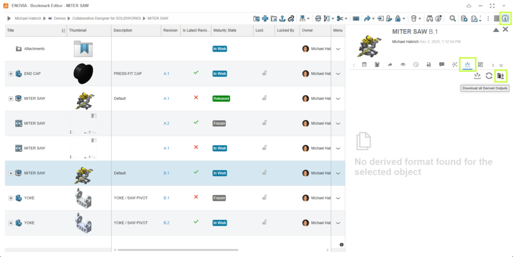Click the chain link icon in toolbar
Viewport: 513px width, 257px height.
click(291, 19)
